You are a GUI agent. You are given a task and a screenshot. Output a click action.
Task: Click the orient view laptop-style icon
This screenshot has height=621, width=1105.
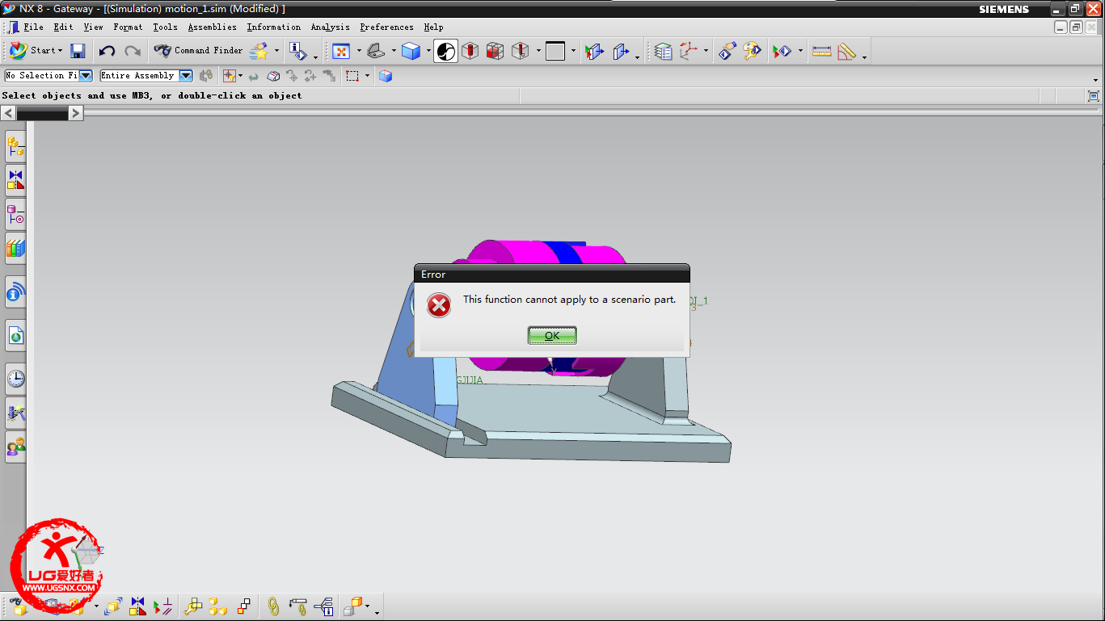(x=376, y=51)
